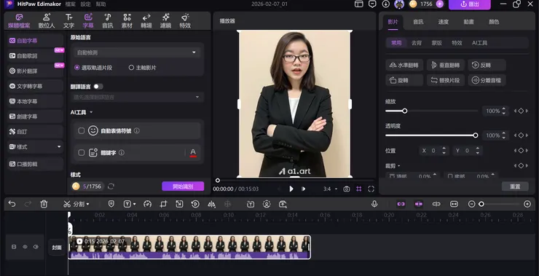Click the 分離音檔 detach audio button
Viewport: 539px width, 276px height.
[x=487, y=80]
